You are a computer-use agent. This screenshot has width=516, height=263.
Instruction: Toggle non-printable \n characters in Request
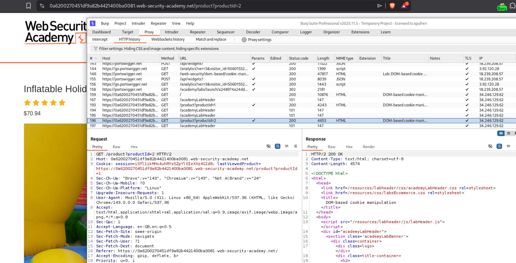[287, 146]
